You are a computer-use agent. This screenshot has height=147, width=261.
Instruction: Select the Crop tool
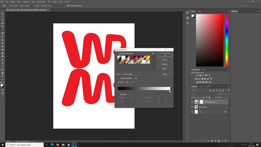click(x=3, y=26)
